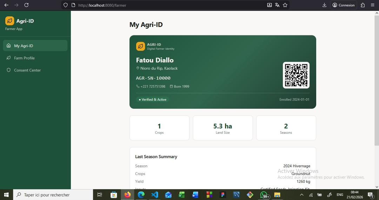Viewport: 379px width, 200px height.
Task: Bookmark this page with the star icon
Action: [285, 5]
